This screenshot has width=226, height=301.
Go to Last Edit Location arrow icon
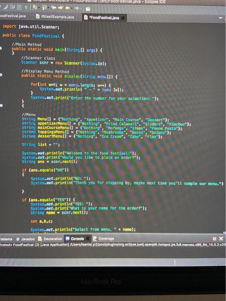(54, 8)
